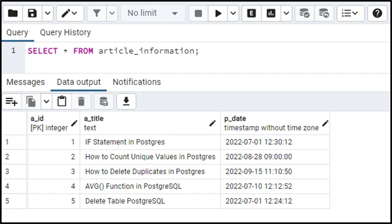Screen dimensions: 392x224
Task: Click the Save File disk icon
Action: pyautogui.click(x=32, y=13)
